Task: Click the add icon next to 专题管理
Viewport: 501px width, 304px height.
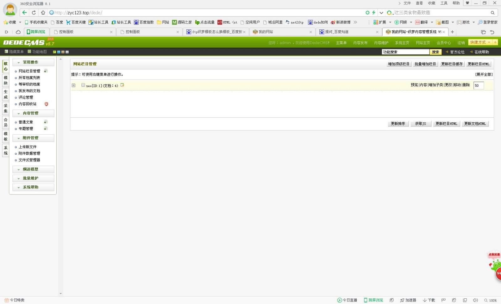Action: pos(46,128)
